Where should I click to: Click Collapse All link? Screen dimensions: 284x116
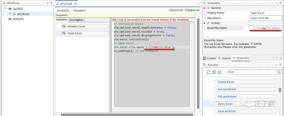coord(192,10)
